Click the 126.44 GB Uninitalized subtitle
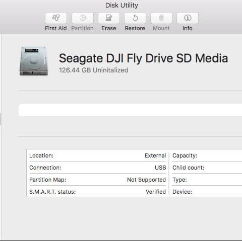The width and height of the screenshot is (242, 241). pos(94,70)
